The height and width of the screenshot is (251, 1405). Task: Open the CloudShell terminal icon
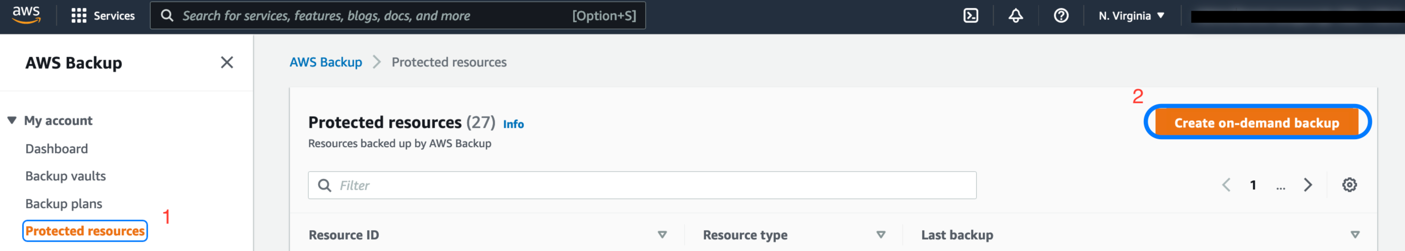pyautogui.click(x=970, y=16)
